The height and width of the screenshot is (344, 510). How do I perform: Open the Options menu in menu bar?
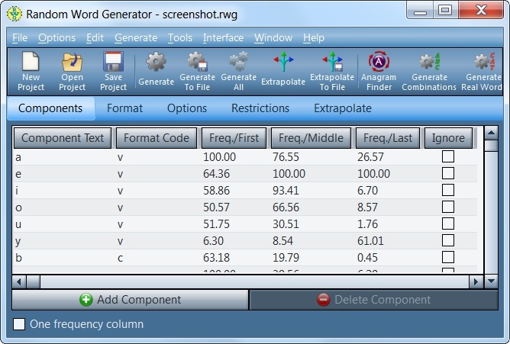pyautogui.click(x=57, y=37)
